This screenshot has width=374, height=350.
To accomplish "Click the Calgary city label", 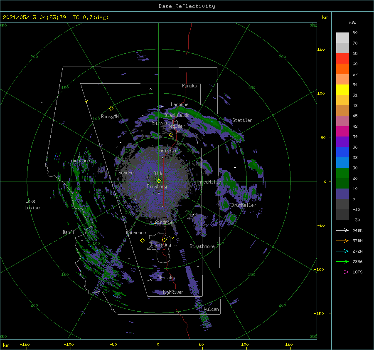I will click(x=162, y=245).
